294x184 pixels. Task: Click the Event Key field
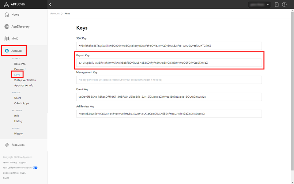click(x=169, y=97)
